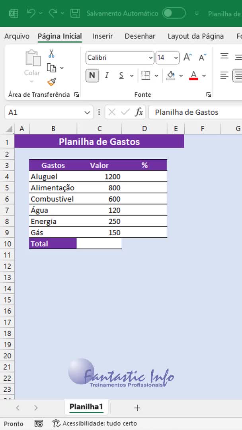Image resolution: width=242 pixels, height=430 pixels.
Task: Undo the last action
Action: [31, 13]
